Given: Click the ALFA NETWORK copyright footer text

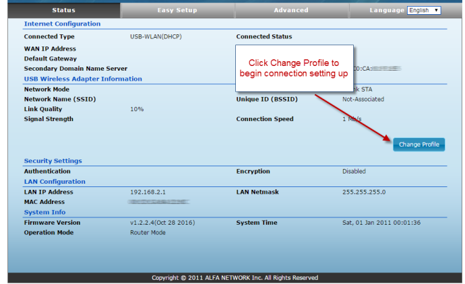Looking at the screenshot, I should click(235, 277).
